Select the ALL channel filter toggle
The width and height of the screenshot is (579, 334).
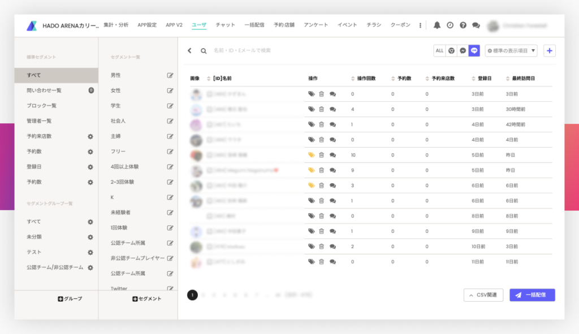coord(439,51)
